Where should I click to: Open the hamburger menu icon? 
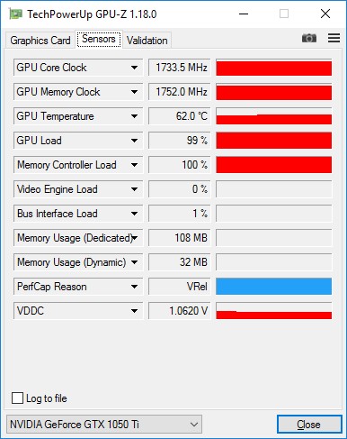point(334,38)
